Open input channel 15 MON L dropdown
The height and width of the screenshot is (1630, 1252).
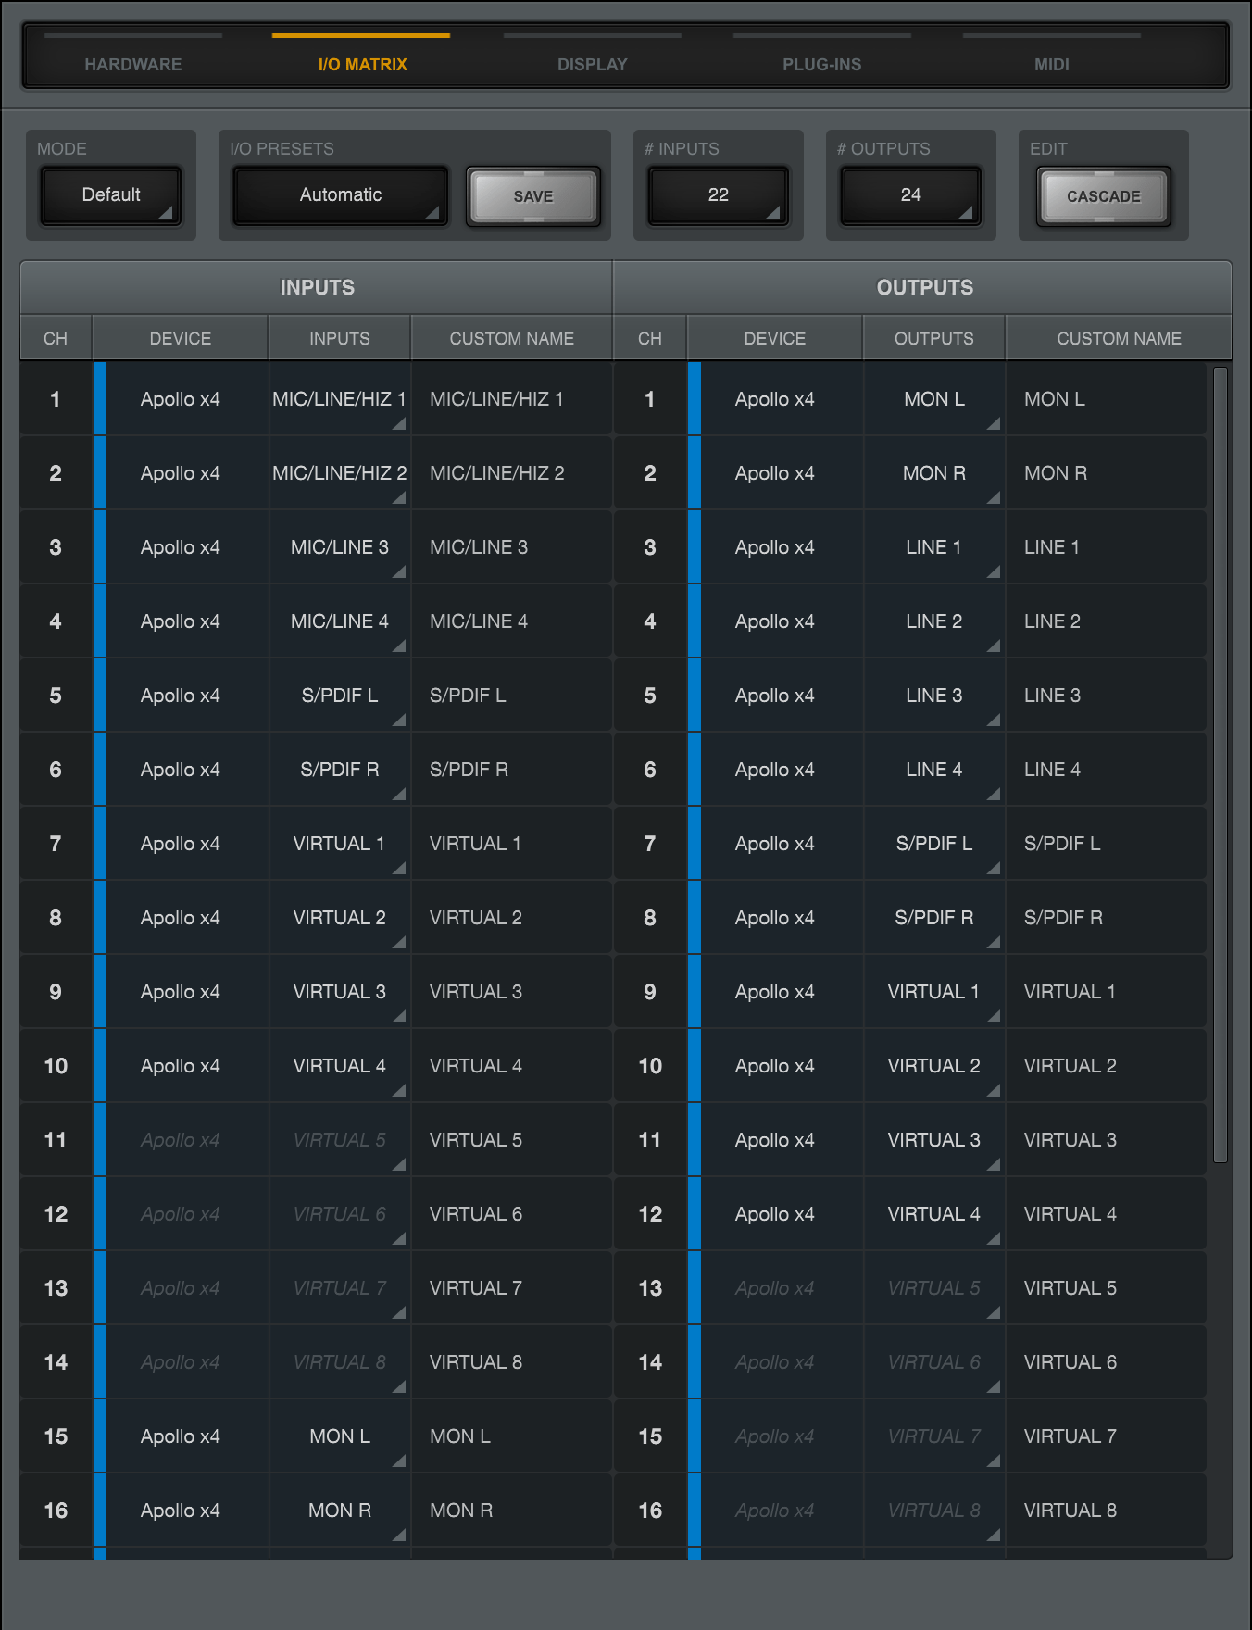point(340,1436)
